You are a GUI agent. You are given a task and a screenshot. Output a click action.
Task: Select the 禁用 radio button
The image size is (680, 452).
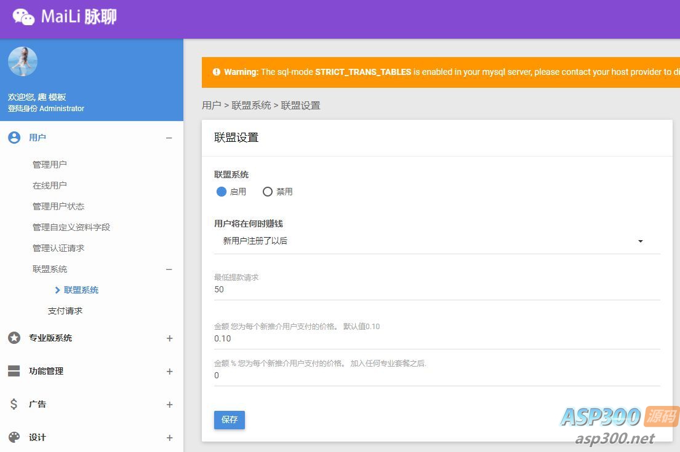(268, 192)
